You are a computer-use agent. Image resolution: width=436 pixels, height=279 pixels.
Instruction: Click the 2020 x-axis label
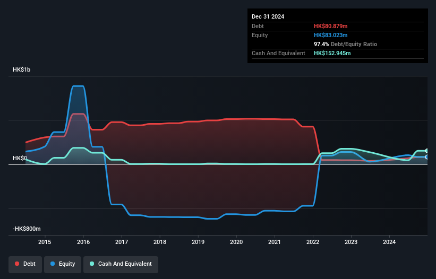(236, 242)
